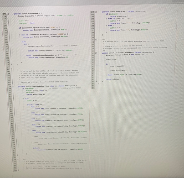
Task: Click line number 195 in the left gutter
Action: pos(8,65)
